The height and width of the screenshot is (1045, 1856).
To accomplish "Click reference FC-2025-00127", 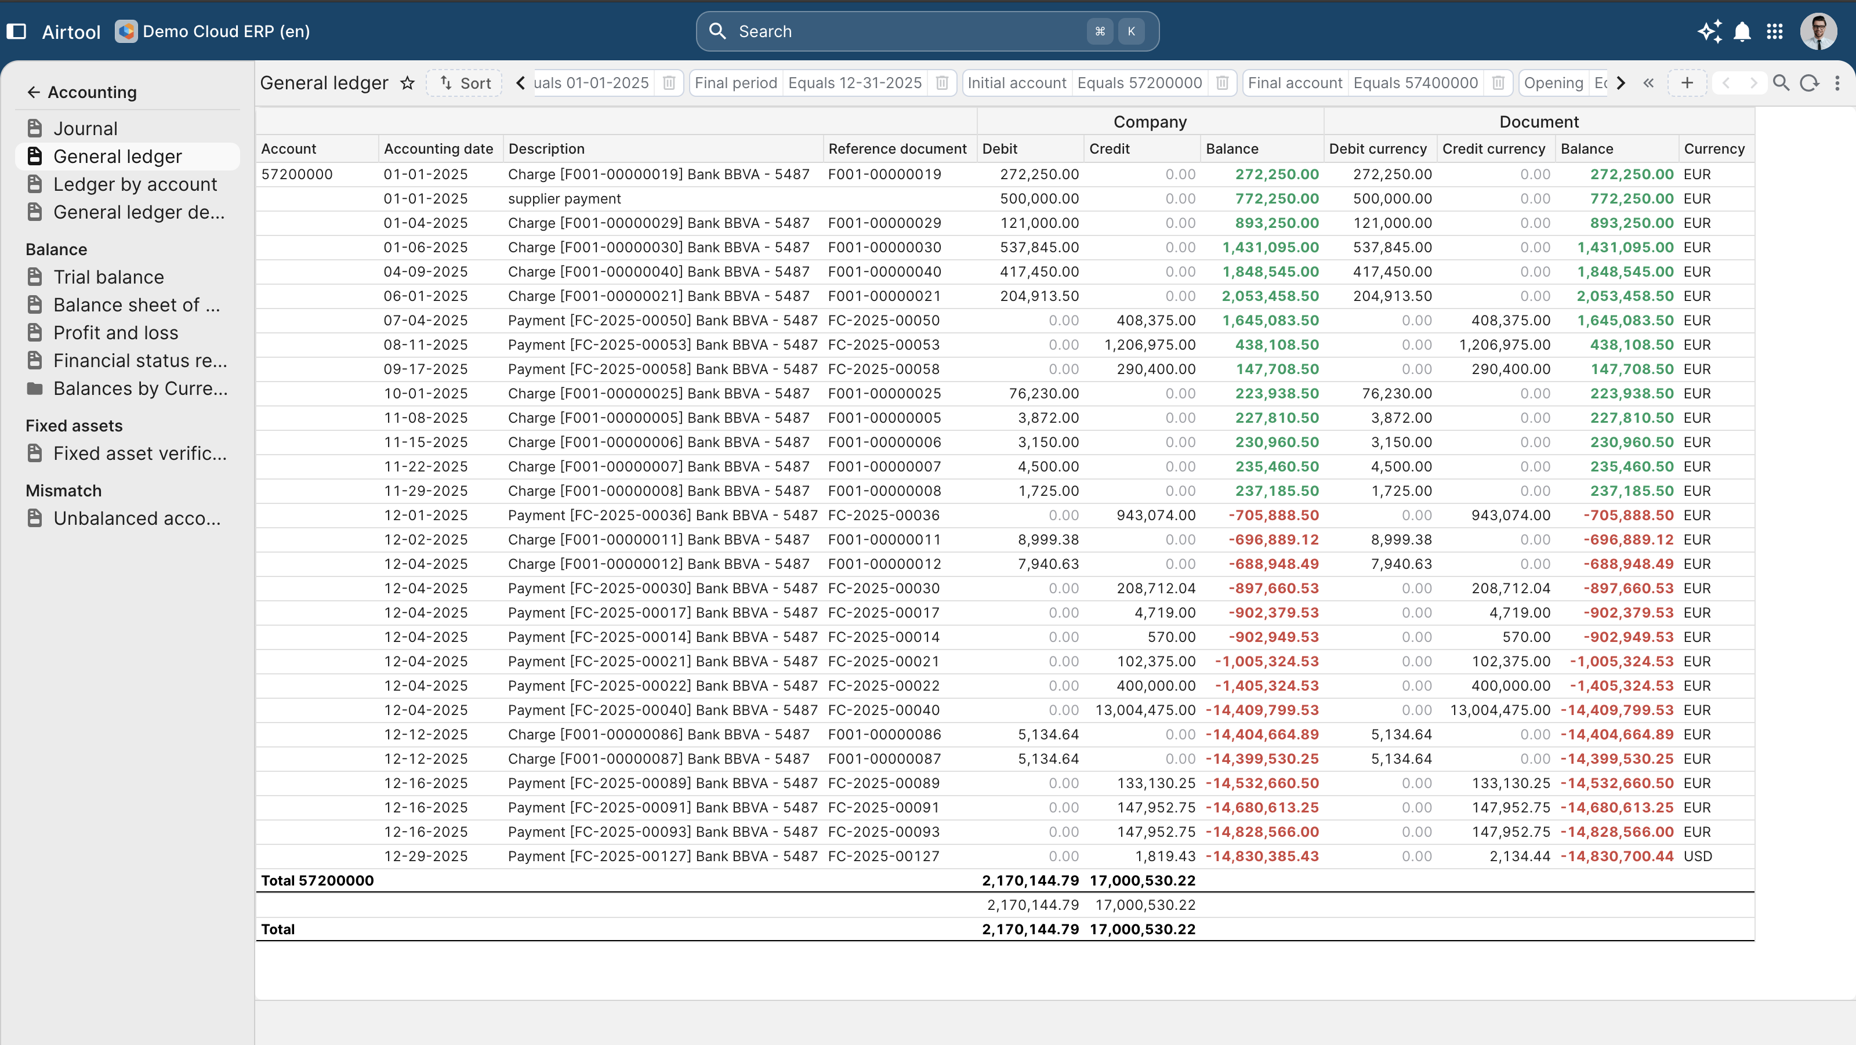I will [x=883, y=857].
